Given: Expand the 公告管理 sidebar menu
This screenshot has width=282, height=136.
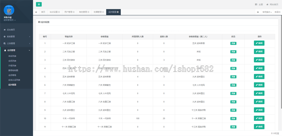Looking at the screenshot, I should click(17, 44).
